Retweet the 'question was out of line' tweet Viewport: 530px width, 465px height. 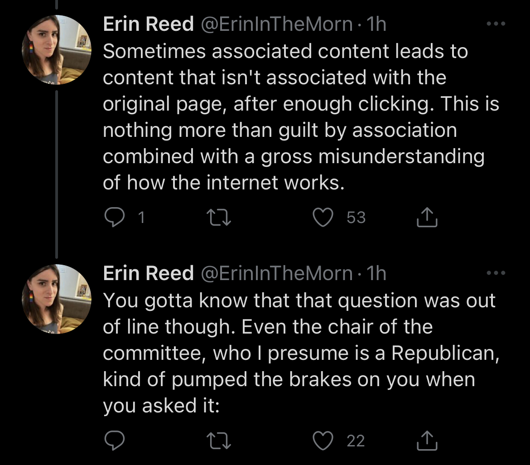coord(219,441)
